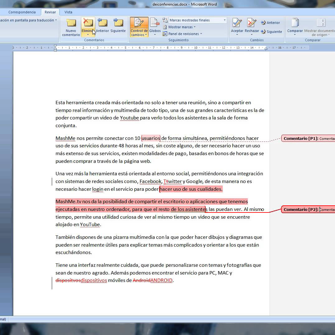Select the Comentario [P1] balloon
Image resolution: width=335 pixels, height=335 pixels.
pos(308,138)
